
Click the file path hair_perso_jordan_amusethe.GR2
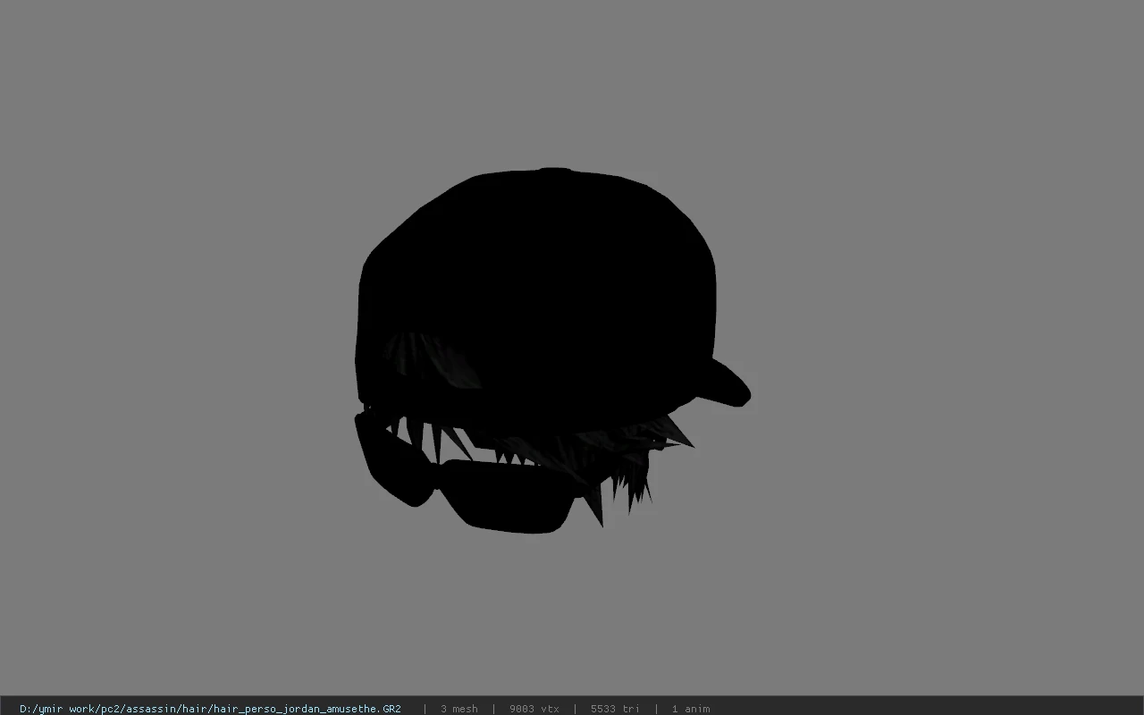210,709
